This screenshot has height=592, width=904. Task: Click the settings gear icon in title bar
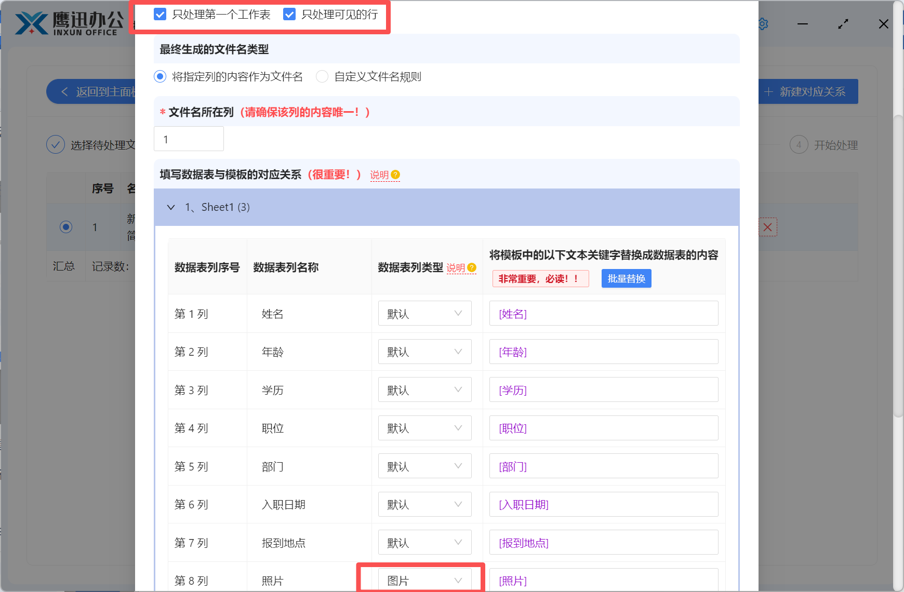763,24
